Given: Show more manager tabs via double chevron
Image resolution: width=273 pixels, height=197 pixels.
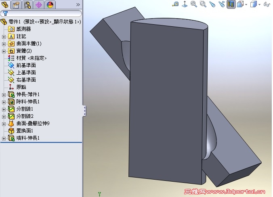Looking at the screenshot, I should [x=78, y=5].
